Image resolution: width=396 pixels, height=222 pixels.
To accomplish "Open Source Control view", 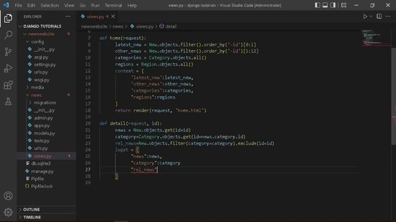I will pyautogui.click(x=8, y=52).
